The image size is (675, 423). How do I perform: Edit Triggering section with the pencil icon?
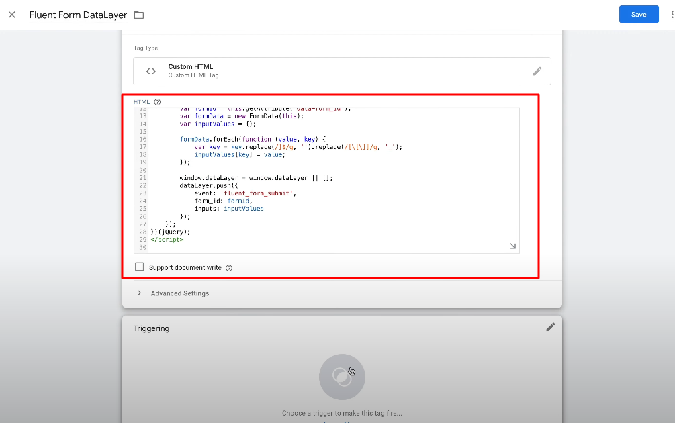coord(551,327)
